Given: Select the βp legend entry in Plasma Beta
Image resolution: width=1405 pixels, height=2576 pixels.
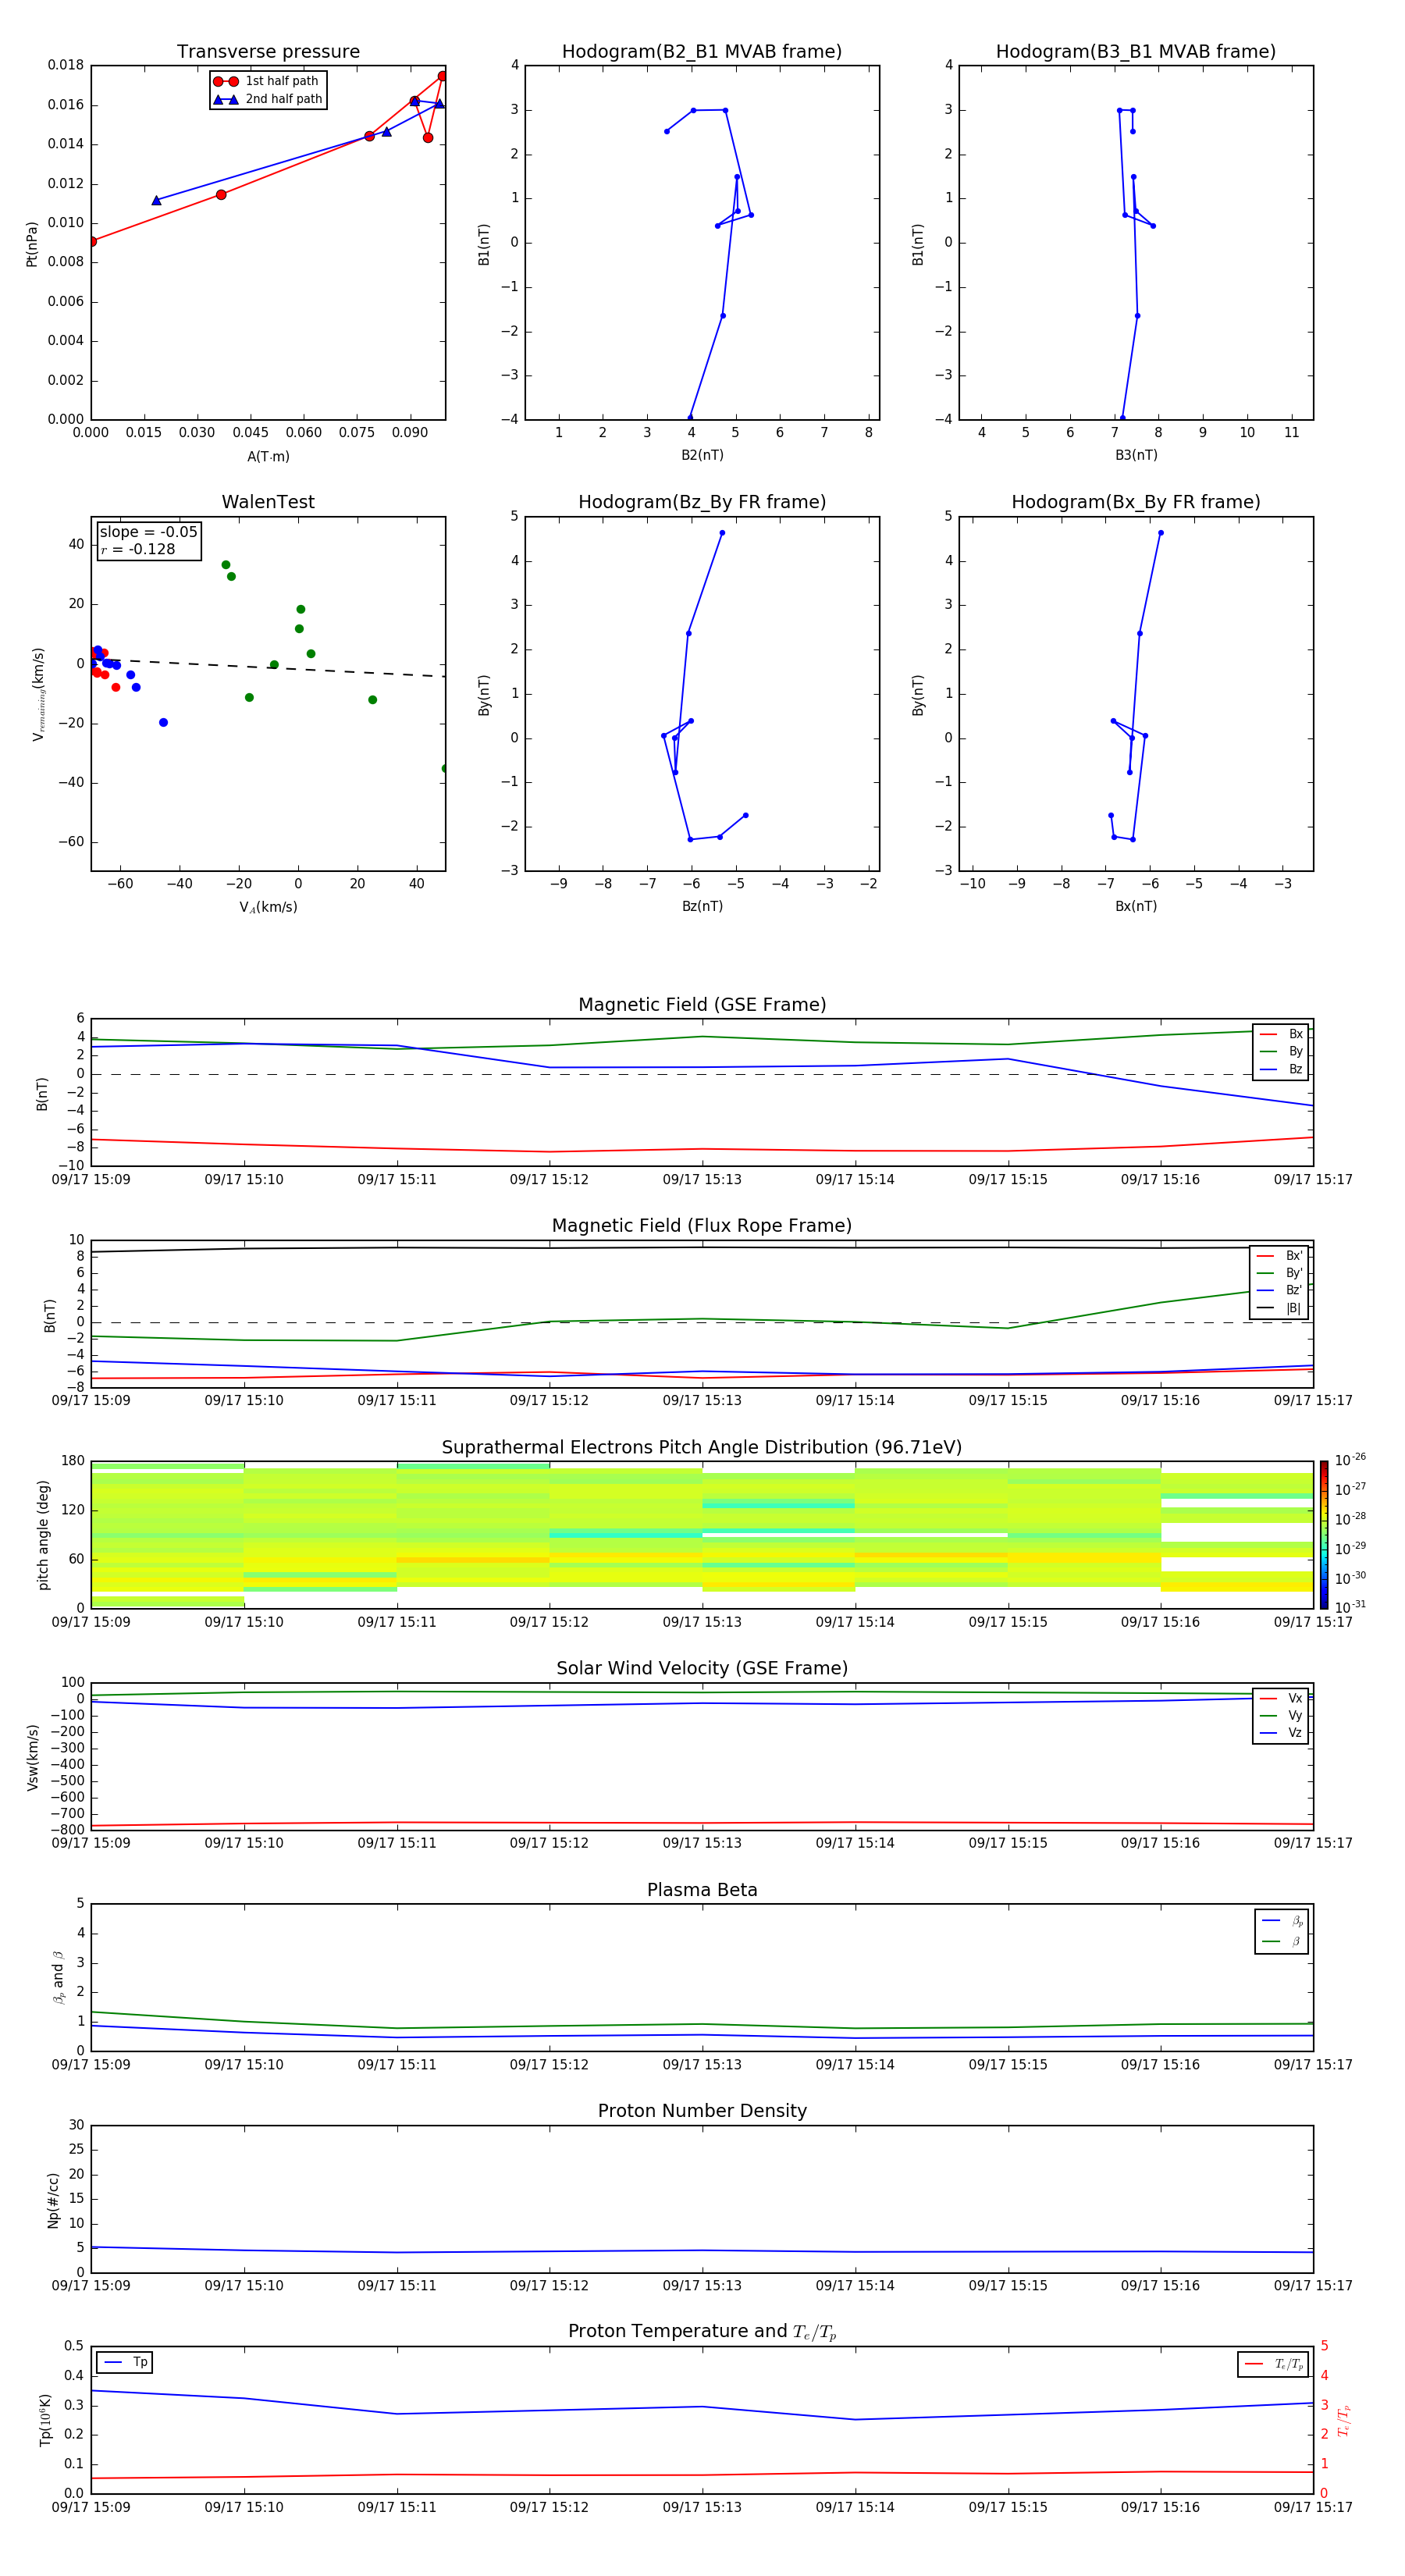Looking at the screenshot, I should pyautogui.click(x=1282, y=1921).
